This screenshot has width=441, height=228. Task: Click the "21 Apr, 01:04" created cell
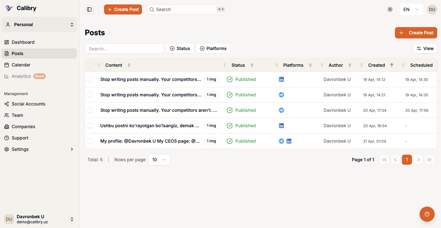(x=375, y=141)
